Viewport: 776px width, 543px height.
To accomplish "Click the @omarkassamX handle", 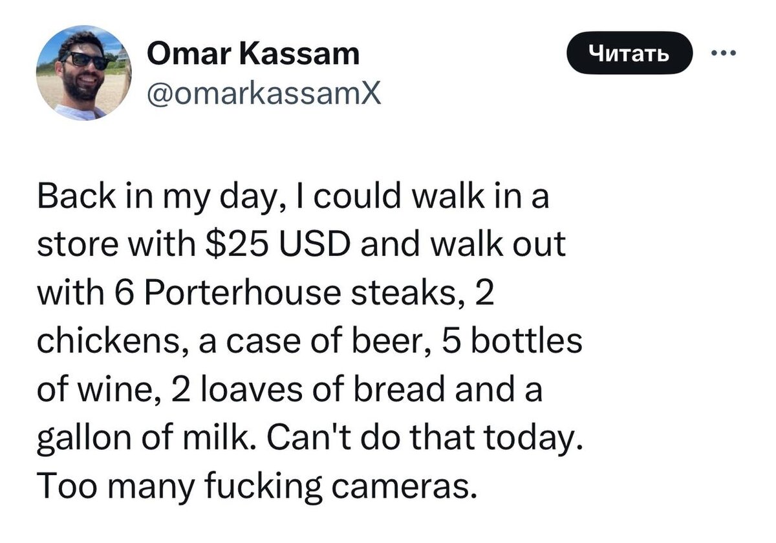I will tap(264, 94).
